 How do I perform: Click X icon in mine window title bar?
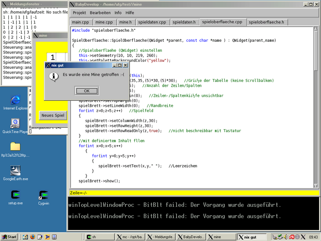point(36,35)
